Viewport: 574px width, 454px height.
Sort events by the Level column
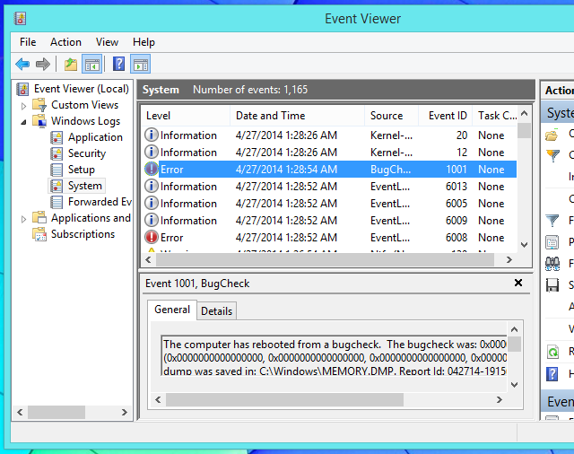[x=186, y=116]
